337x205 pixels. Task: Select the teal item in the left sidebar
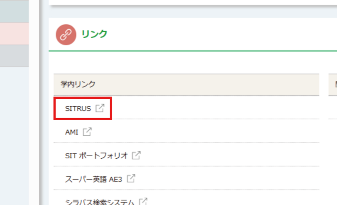coord(14,12)
